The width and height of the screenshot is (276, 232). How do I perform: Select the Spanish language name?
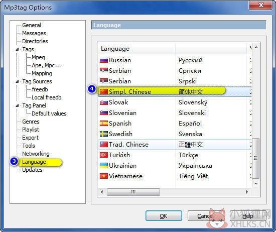120,124
